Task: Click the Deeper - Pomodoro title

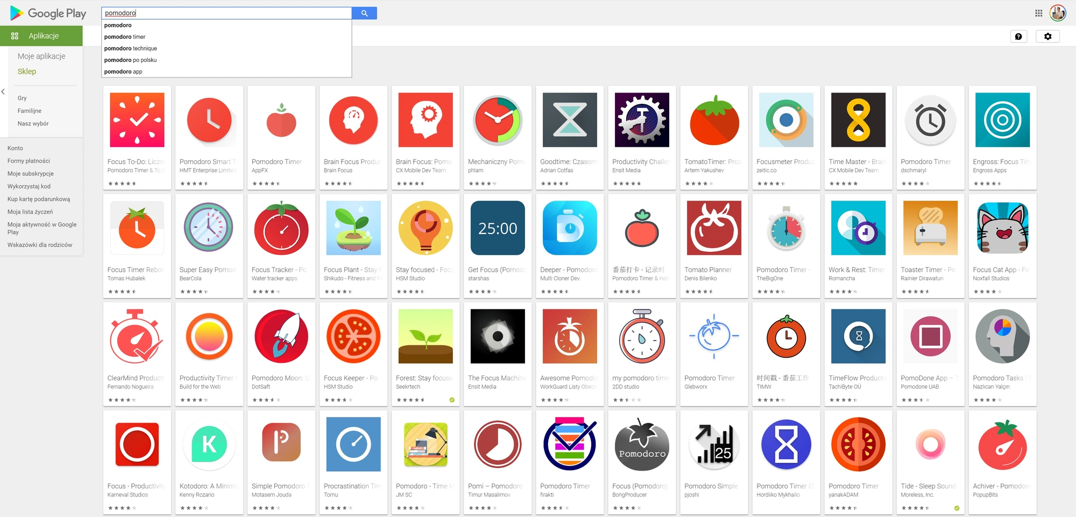Action: tap(569, 270)
